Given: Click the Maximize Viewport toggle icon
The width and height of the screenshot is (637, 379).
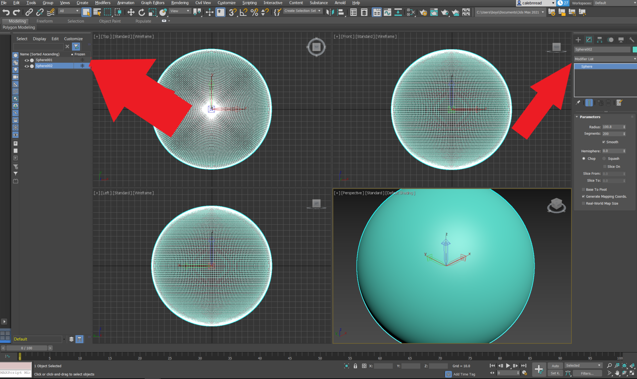Looking at the screenshot, I should (632, 373).
